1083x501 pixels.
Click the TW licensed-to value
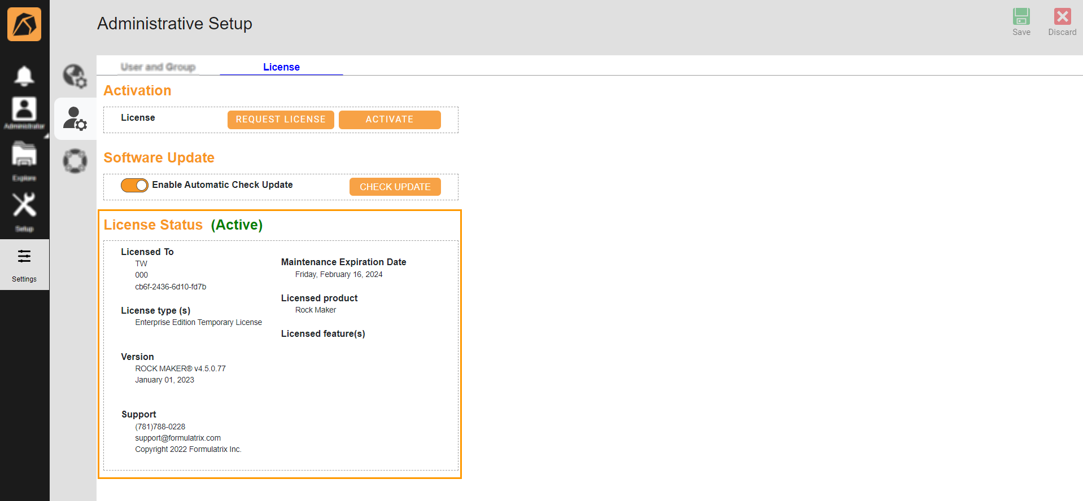coord(141,263)
